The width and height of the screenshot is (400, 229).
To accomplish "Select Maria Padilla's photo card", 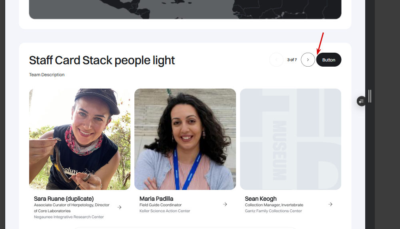I will point(185,139).
